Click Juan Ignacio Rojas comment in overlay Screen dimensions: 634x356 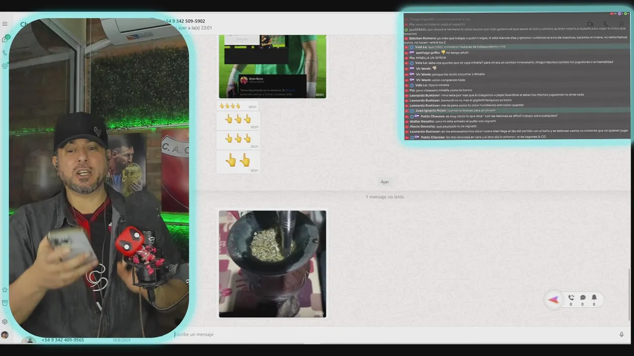click(x=450, y=111)
